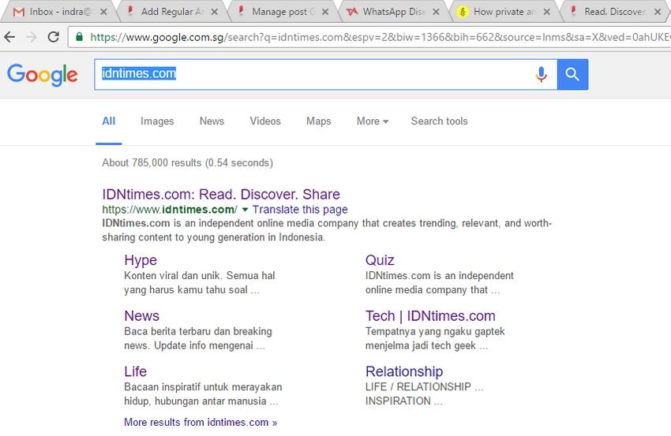Open the Relationship sitelink
This screenshot has height=436, width=671.
click(x=404, y=371)
